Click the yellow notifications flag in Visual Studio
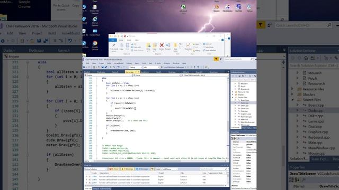Image resolution: width=339 pixels, height=190 pixels. click(x=216, y=59)
